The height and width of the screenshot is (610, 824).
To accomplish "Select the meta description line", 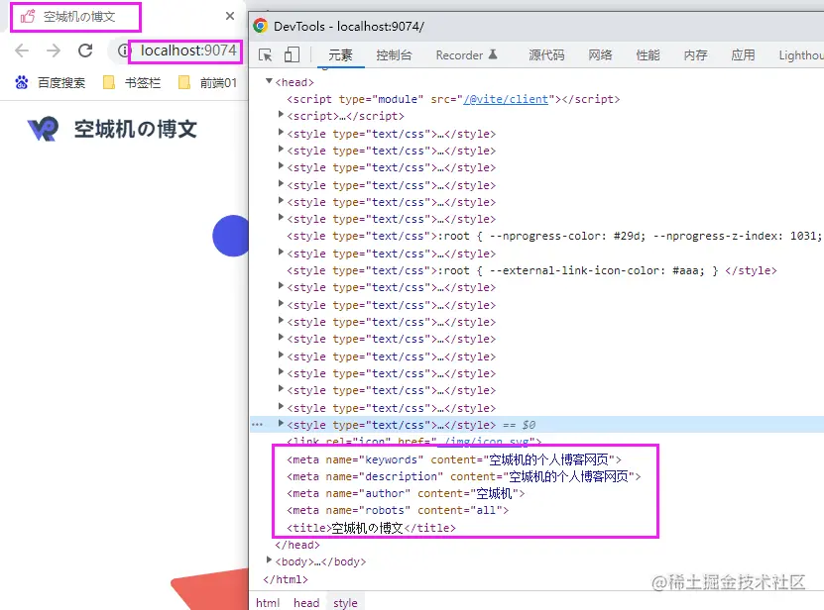I will pos(463,476).
